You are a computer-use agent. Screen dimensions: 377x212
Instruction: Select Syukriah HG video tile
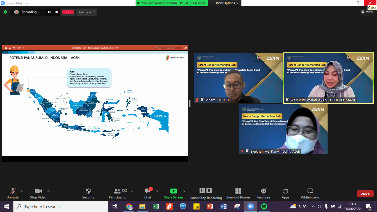pos(283,129)
